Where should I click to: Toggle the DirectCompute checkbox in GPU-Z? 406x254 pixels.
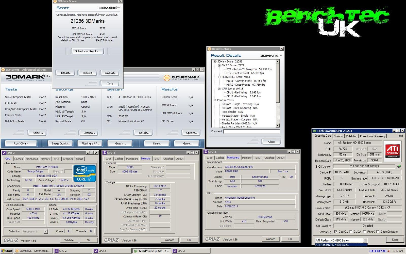click(x=378, y=232)
